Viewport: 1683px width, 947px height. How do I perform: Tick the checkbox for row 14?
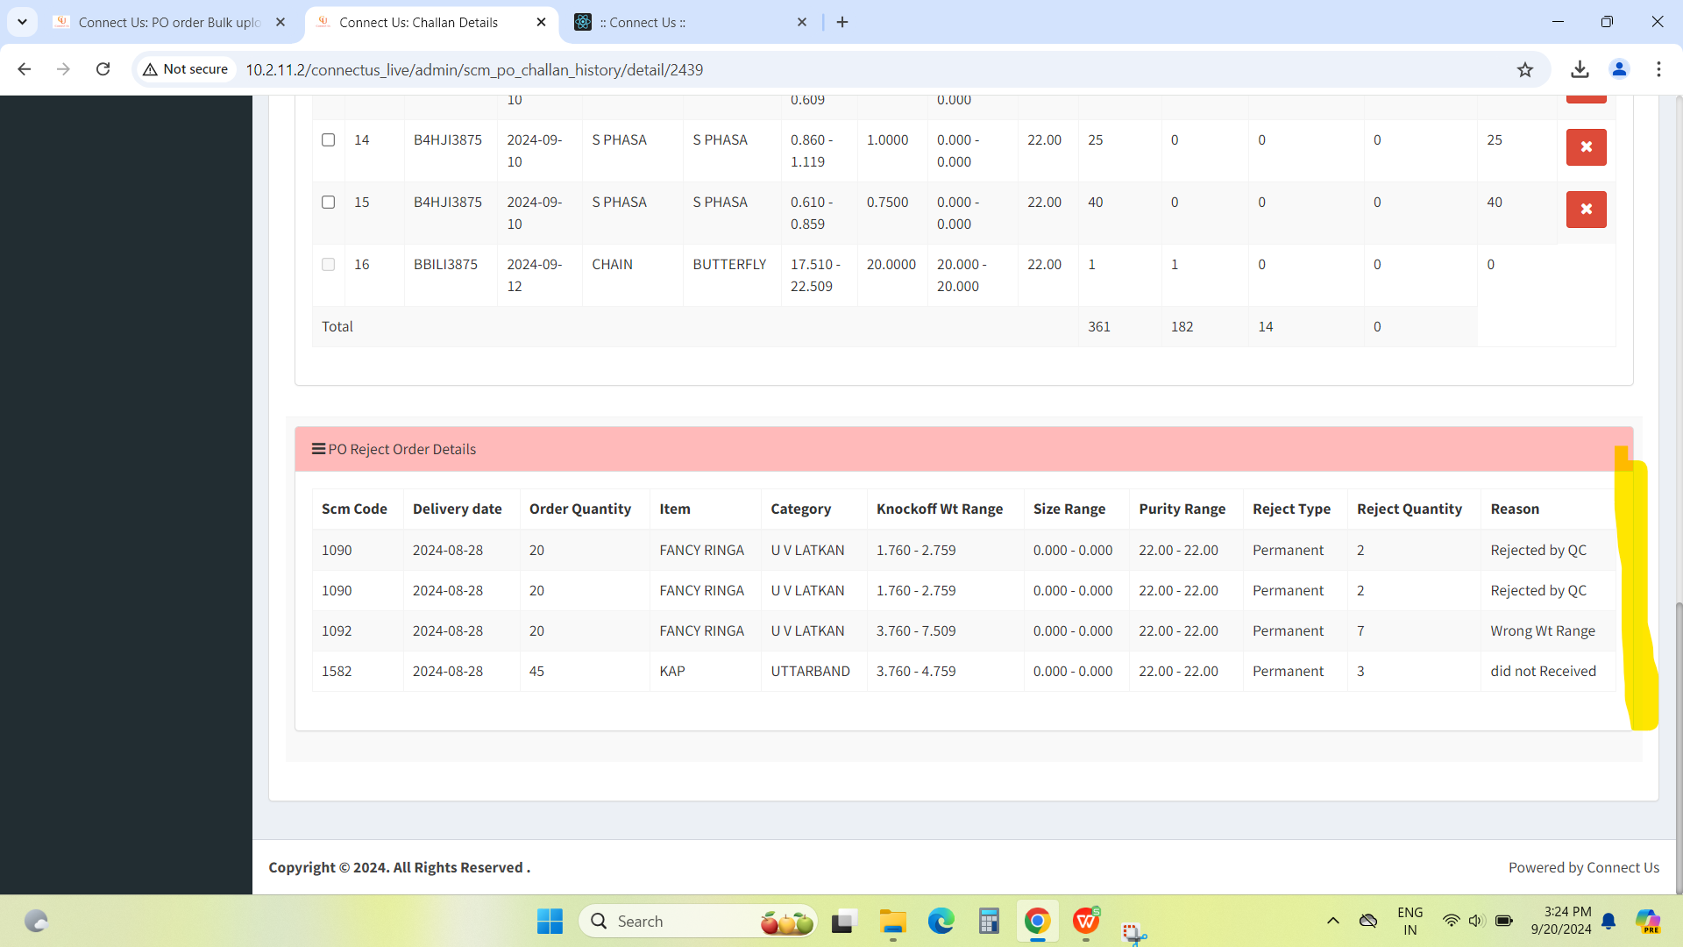tap(328, 139)
